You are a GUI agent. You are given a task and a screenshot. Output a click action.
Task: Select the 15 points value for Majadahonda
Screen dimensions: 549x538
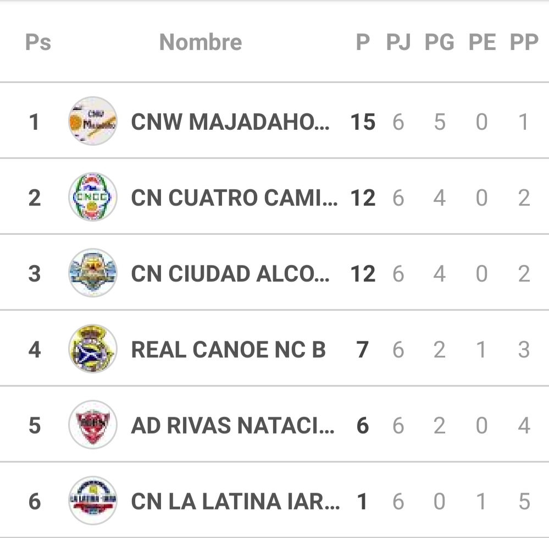(363, 122)
